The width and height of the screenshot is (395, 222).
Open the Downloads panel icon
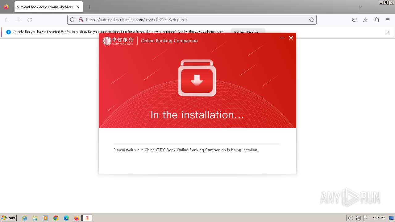365,20
